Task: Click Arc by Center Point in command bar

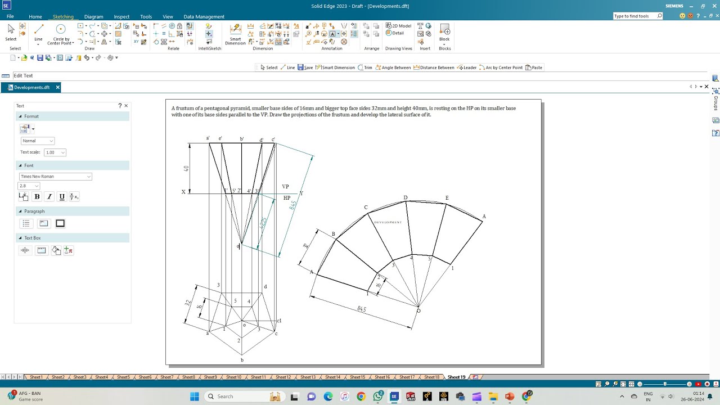Action: 501,67
